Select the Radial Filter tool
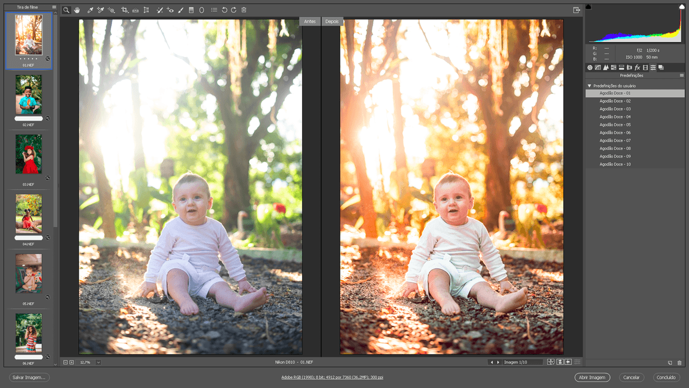This screenshot has height=388, width=689. click(x=202, y=10)
